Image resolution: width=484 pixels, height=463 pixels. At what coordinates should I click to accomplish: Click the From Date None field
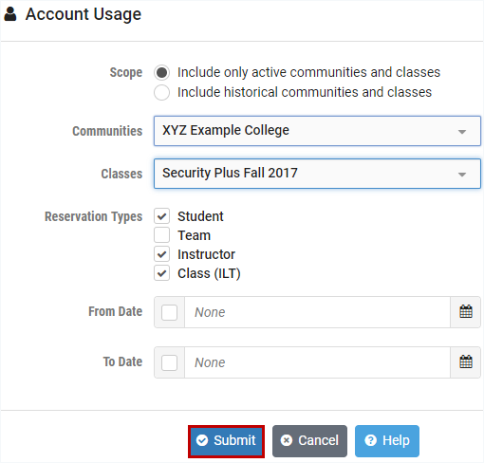[x=317, y=312]
